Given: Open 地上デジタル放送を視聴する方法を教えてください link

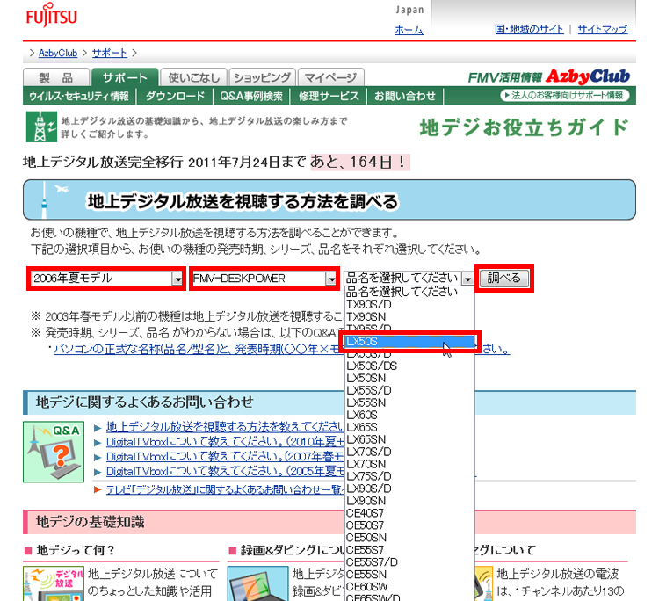Looking at the screenshot, I should pyautogui.click(x=225, y=427).
